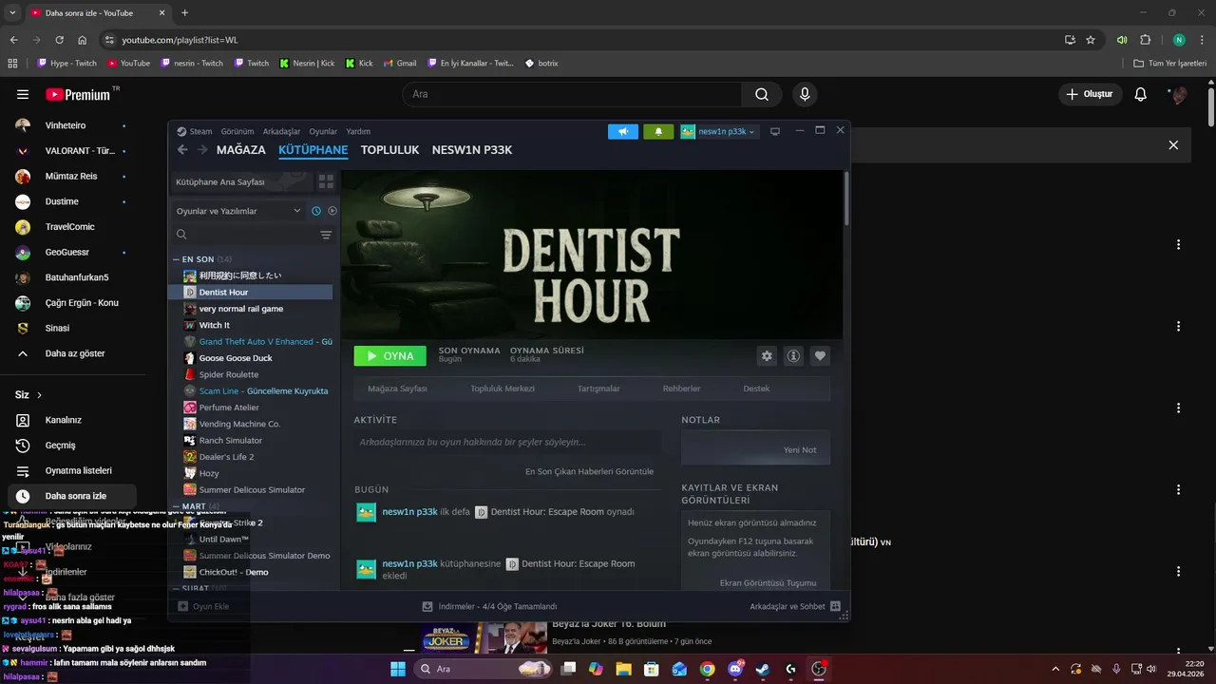Toggle ready-to-play filter in Steam library

click(332, 211)
